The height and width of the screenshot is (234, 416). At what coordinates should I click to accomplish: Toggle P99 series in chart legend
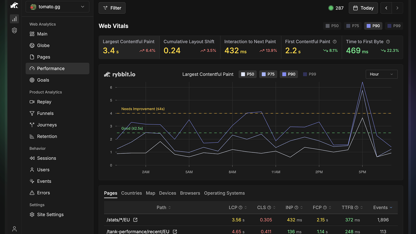pos(310,74)
